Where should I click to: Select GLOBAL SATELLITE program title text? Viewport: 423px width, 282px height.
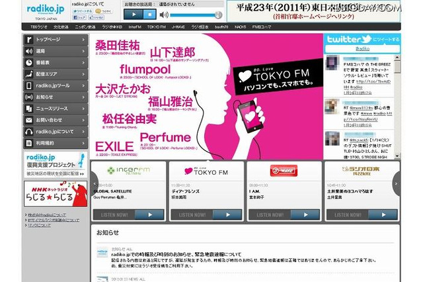(x=113, y=191)
